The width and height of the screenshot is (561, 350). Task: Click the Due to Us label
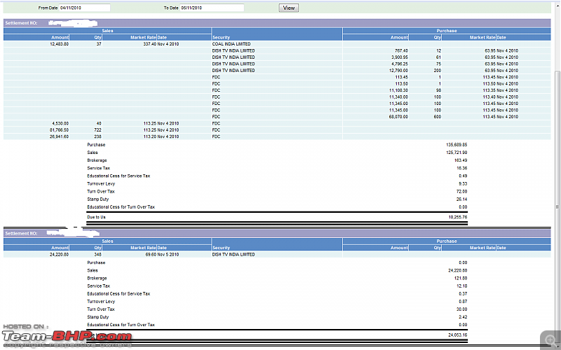click(96, 217)
